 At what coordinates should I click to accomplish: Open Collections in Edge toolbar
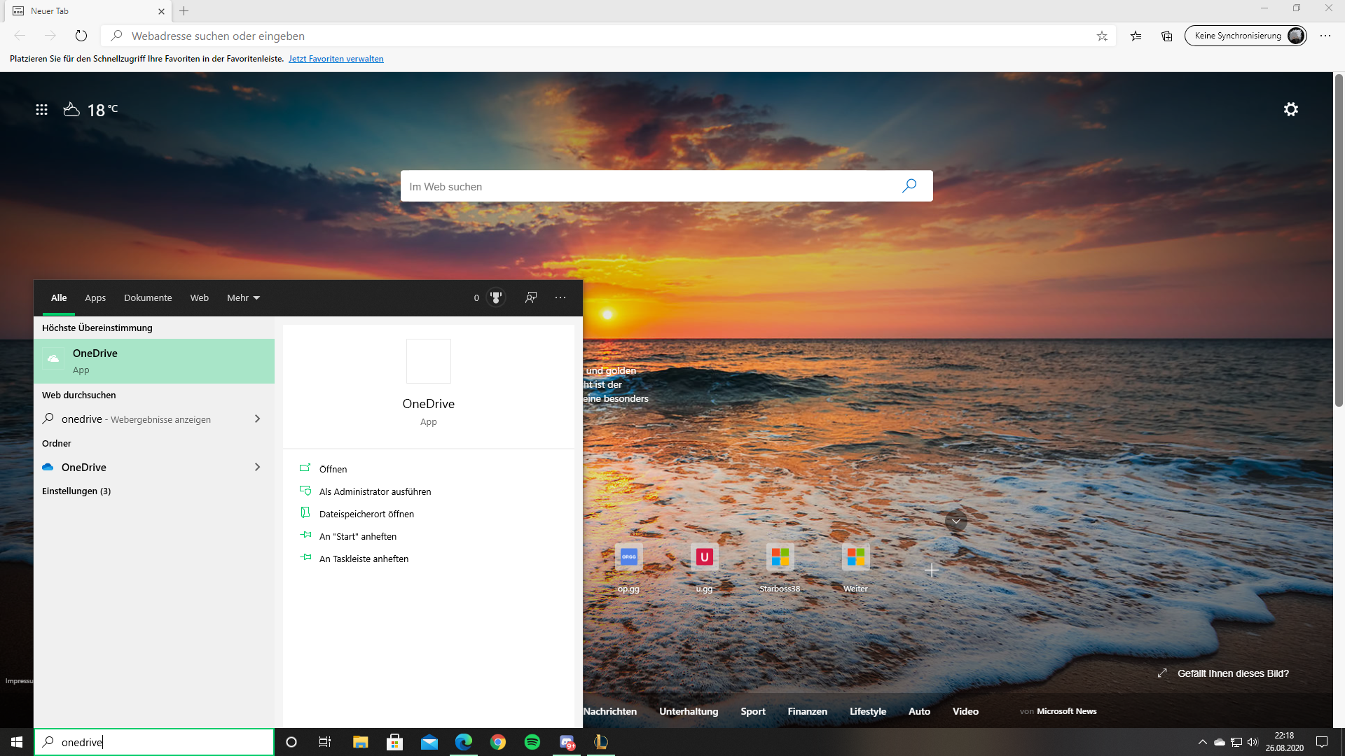click(1166, 36)
